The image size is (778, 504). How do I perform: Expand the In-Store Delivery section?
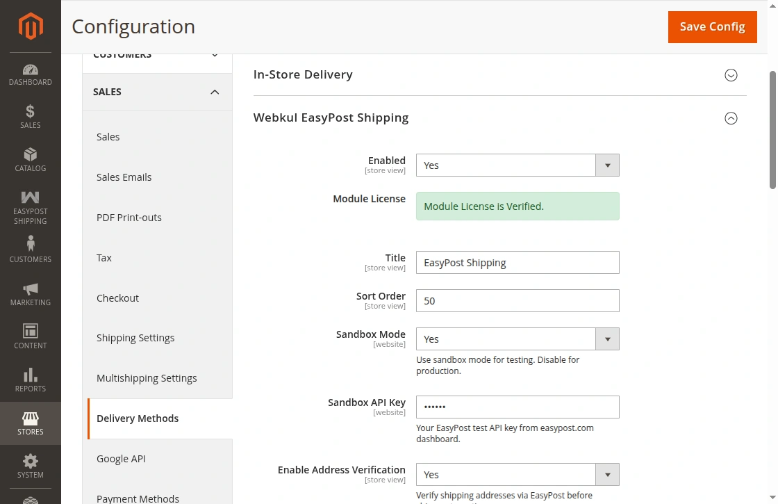tap(731, 75)
